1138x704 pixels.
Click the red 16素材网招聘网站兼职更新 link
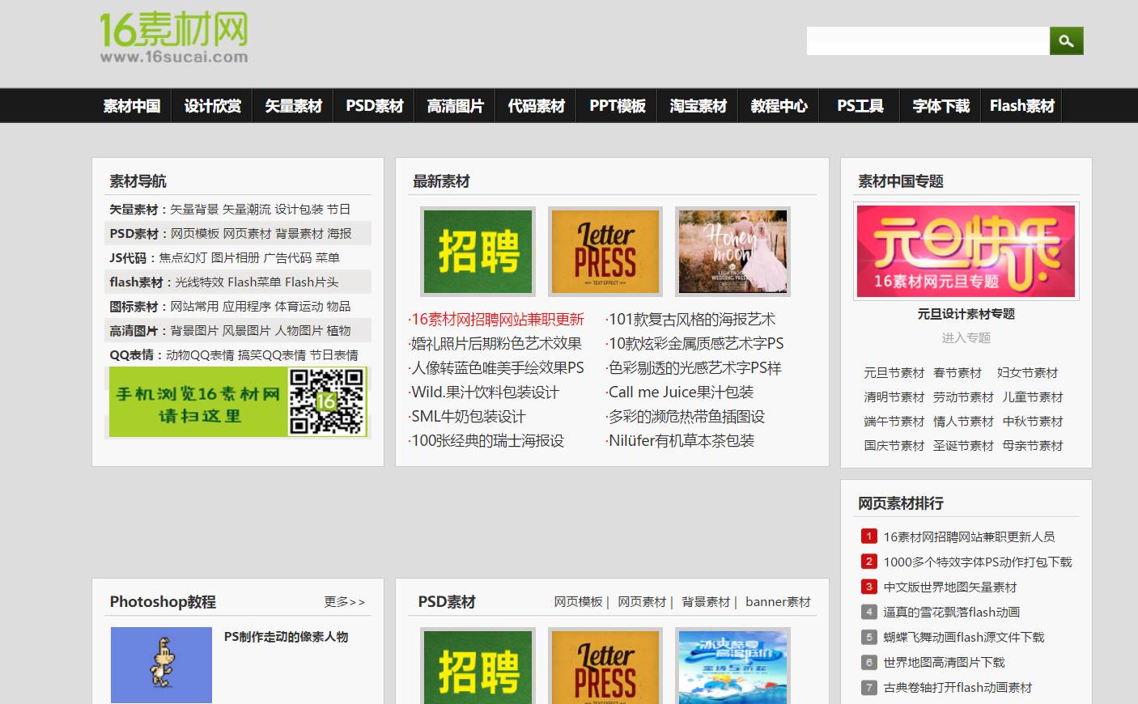pos(496,320)
